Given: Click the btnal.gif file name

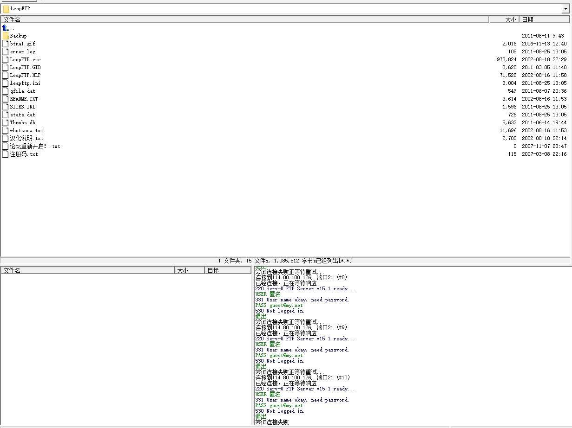Looking at the screenshot, I should click(23, 44).
